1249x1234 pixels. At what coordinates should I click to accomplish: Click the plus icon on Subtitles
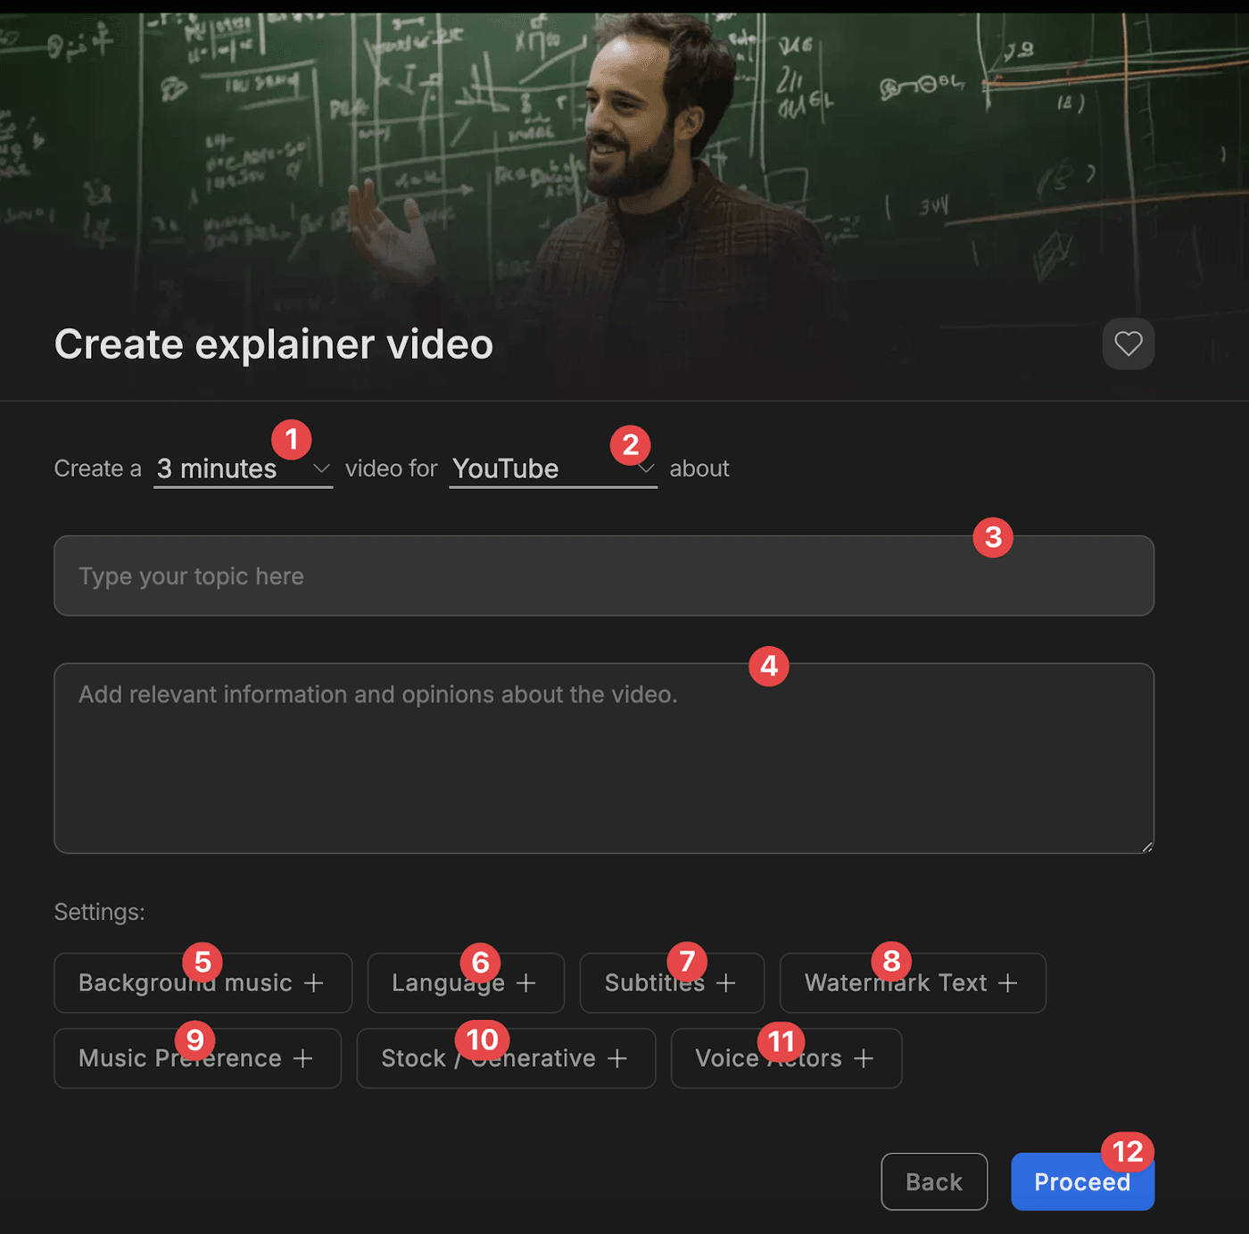(726, 983)
